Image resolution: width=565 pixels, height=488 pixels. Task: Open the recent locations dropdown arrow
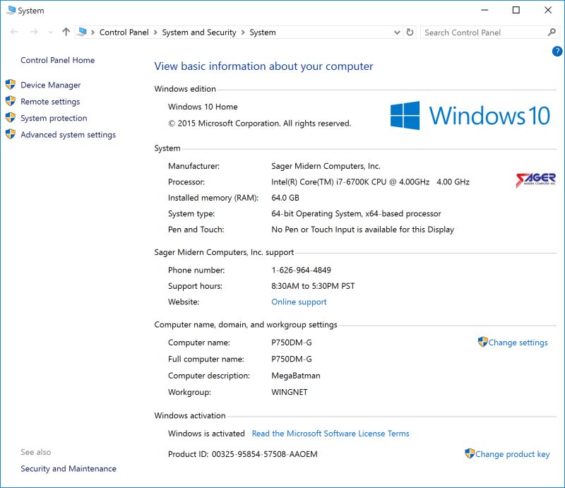click(x=50, y=32)
